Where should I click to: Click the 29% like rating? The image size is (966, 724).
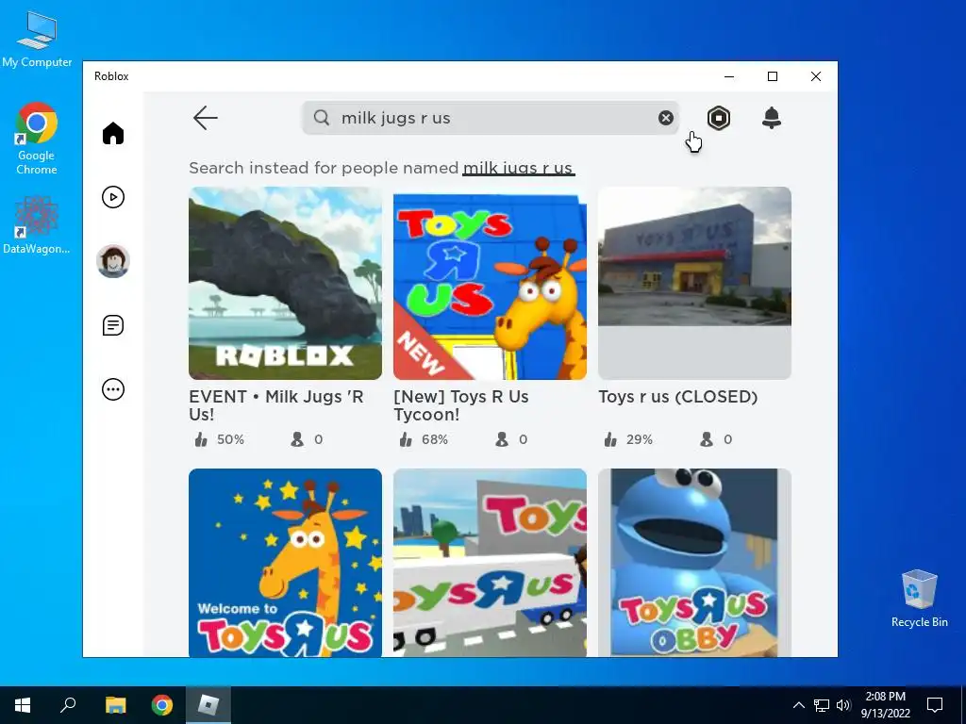tap(628, 439)
